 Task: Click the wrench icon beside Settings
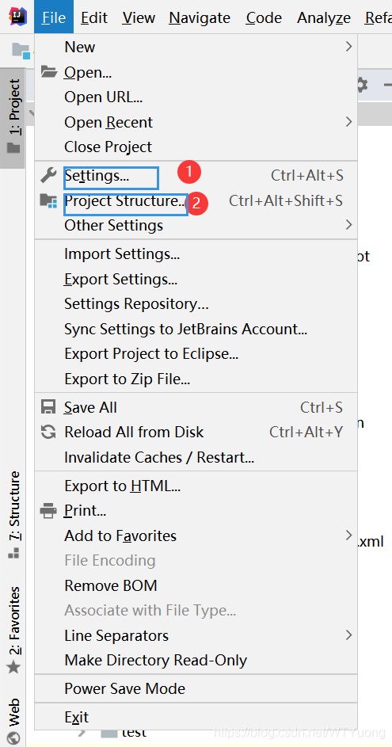[48, 176]
